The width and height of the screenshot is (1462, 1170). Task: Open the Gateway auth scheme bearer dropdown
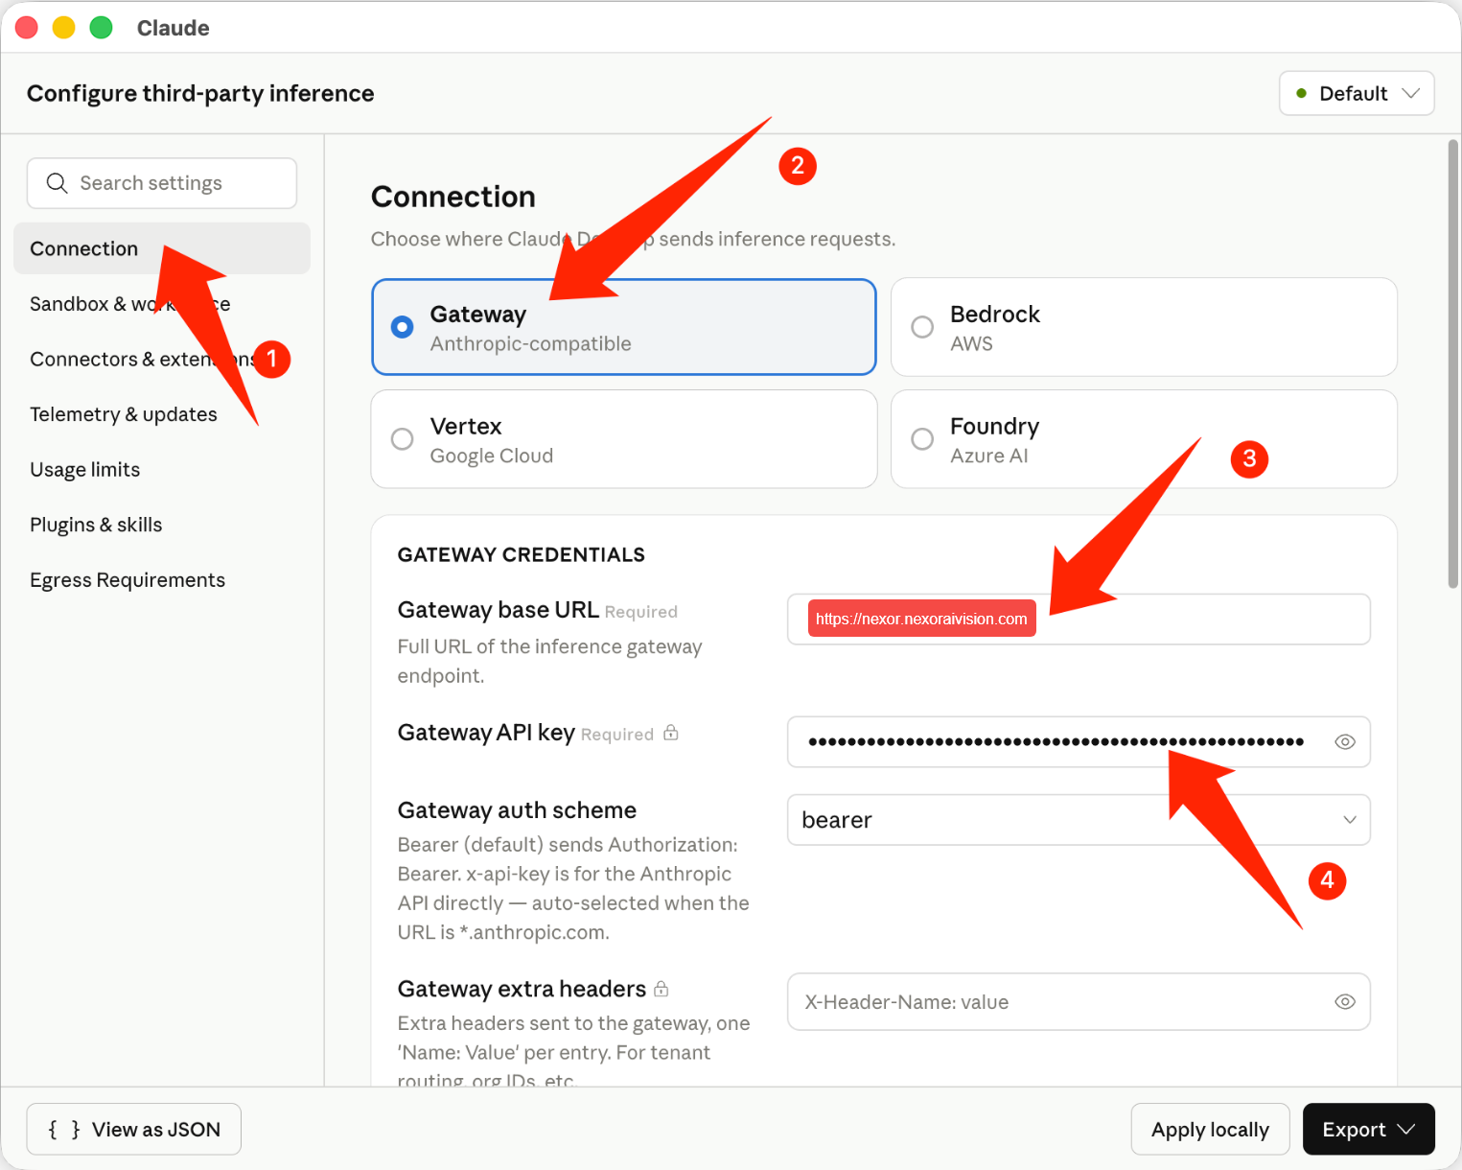coord(1079,820)
